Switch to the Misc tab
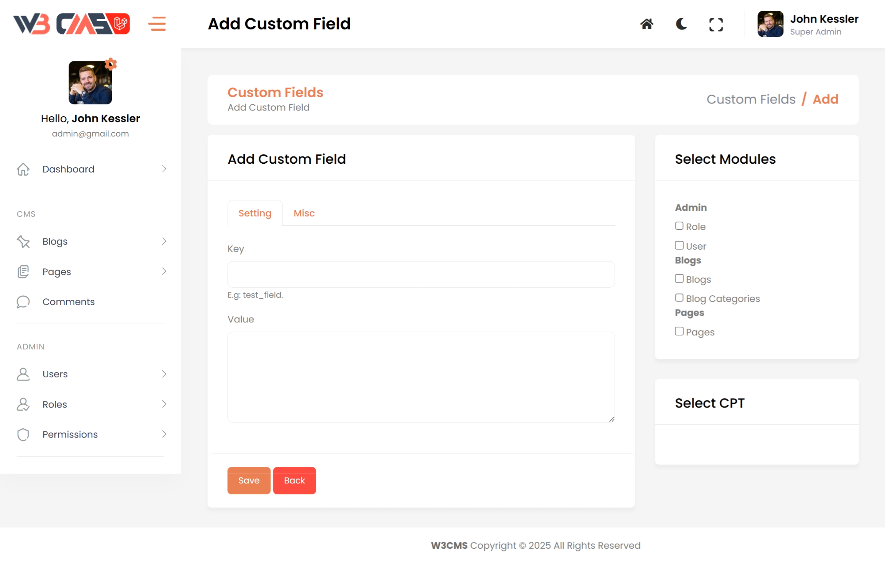Viewport: 885px width, 564px height. (304, 213)
